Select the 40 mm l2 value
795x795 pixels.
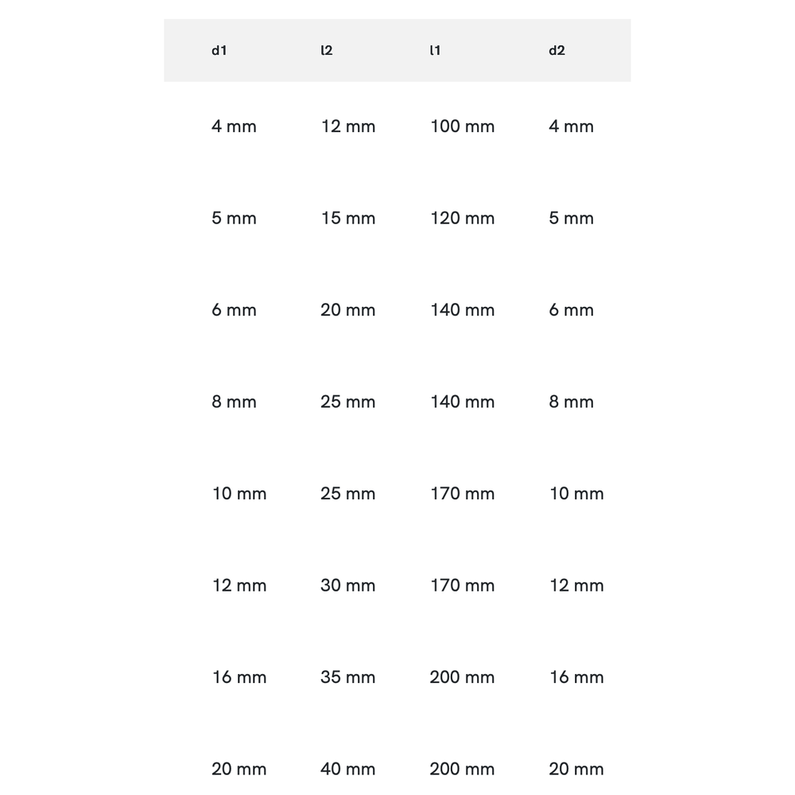pos(347,770)
